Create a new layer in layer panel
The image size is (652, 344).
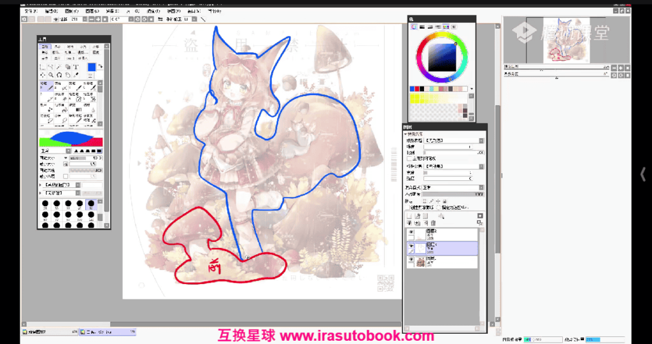pos(409,216)
